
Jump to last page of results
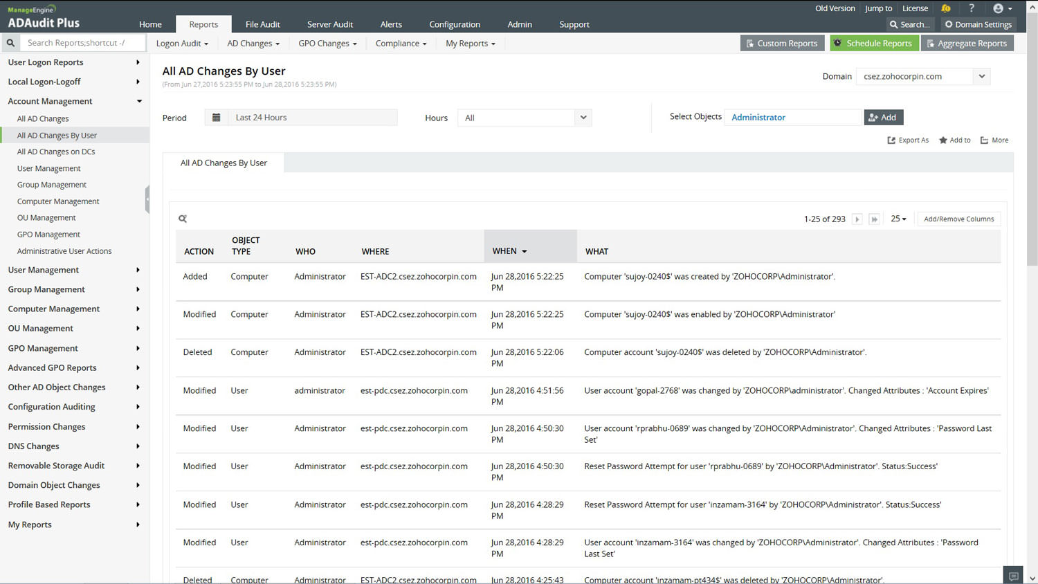click(874, 219)
